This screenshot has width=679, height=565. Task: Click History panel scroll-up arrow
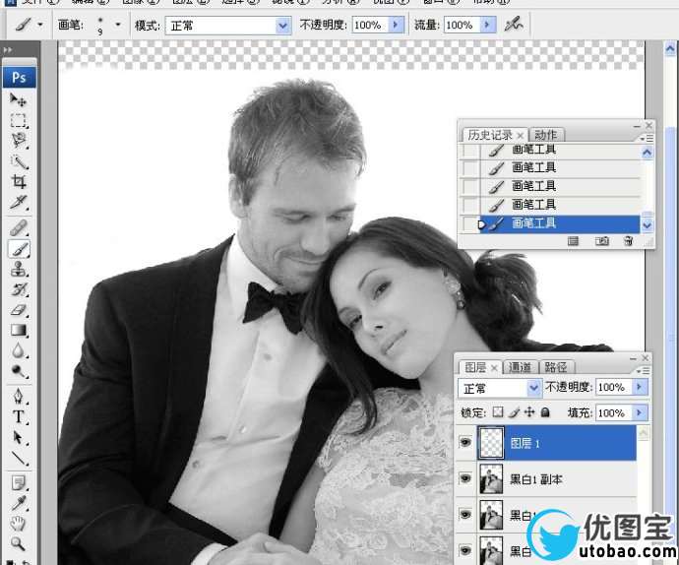click(x=647, y=153)
